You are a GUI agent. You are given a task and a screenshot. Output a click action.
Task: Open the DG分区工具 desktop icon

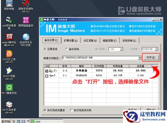click(9, 57)
